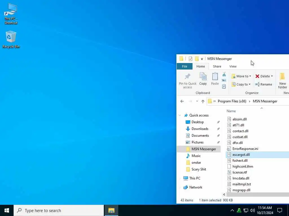
Task: Select the Recycle Bin desktop icon
Action: point(11,39)
